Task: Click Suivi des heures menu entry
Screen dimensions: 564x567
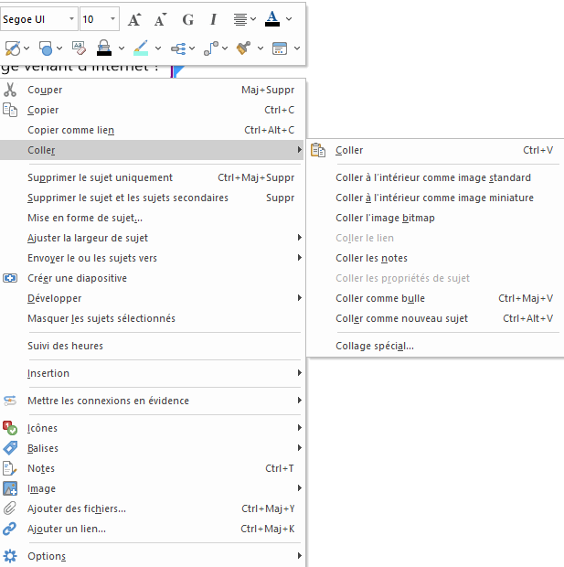Action: [66, 346]
